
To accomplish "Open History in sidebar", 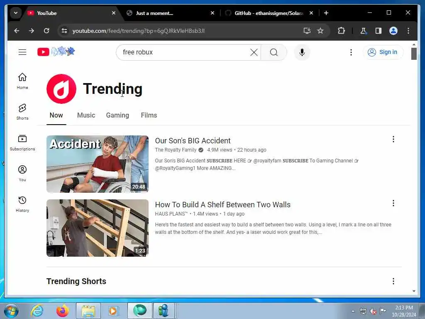I will tap(22, 204).
